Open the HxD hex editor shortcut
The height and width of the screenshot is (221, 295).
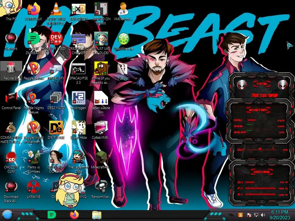click(x=78, y=11)
